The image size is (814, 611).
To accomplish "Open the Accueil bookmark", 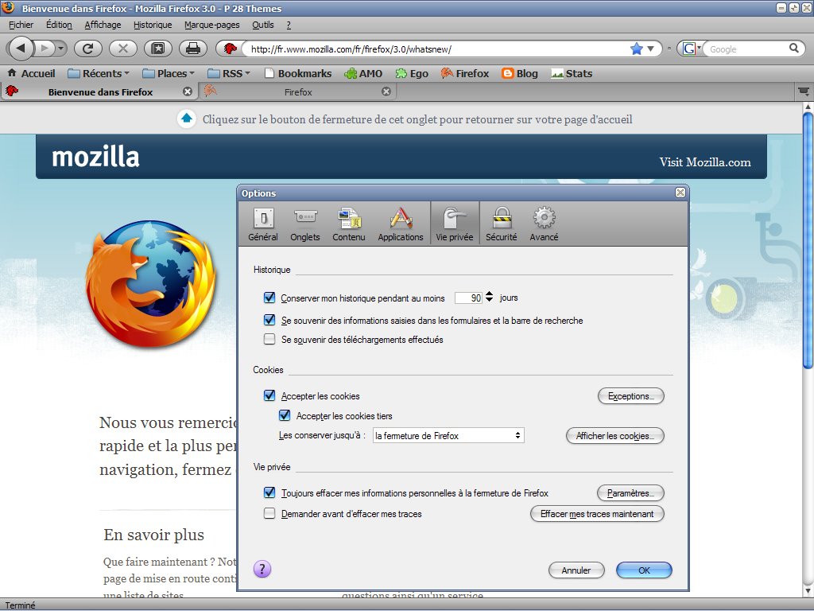I will coord(31,73).
